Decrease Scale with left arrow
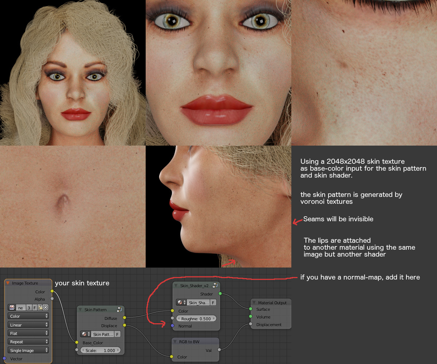 [83, 351]
